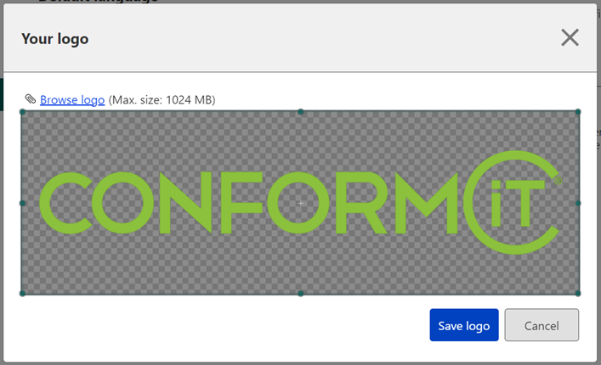The height and width of the screenshot is (365, 601).
Task: Click the center crosshair of crop area
Action: click(301, 203)
